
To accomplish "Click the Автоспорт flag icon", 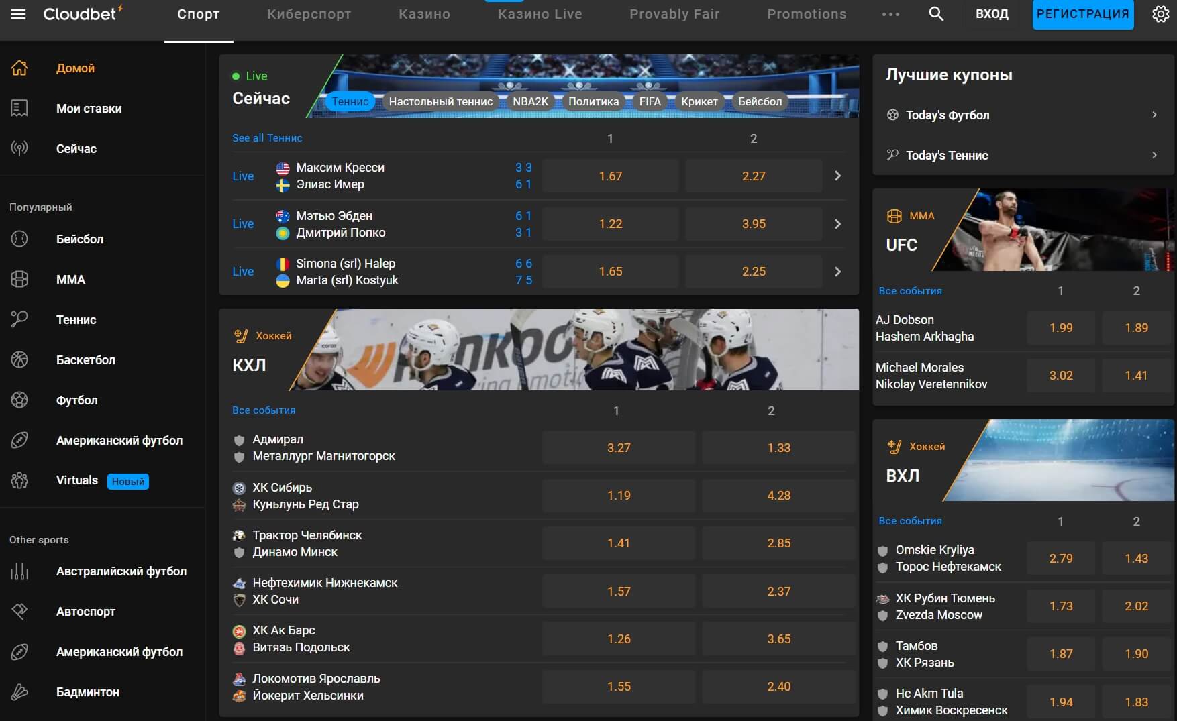I will coord(19,611).
